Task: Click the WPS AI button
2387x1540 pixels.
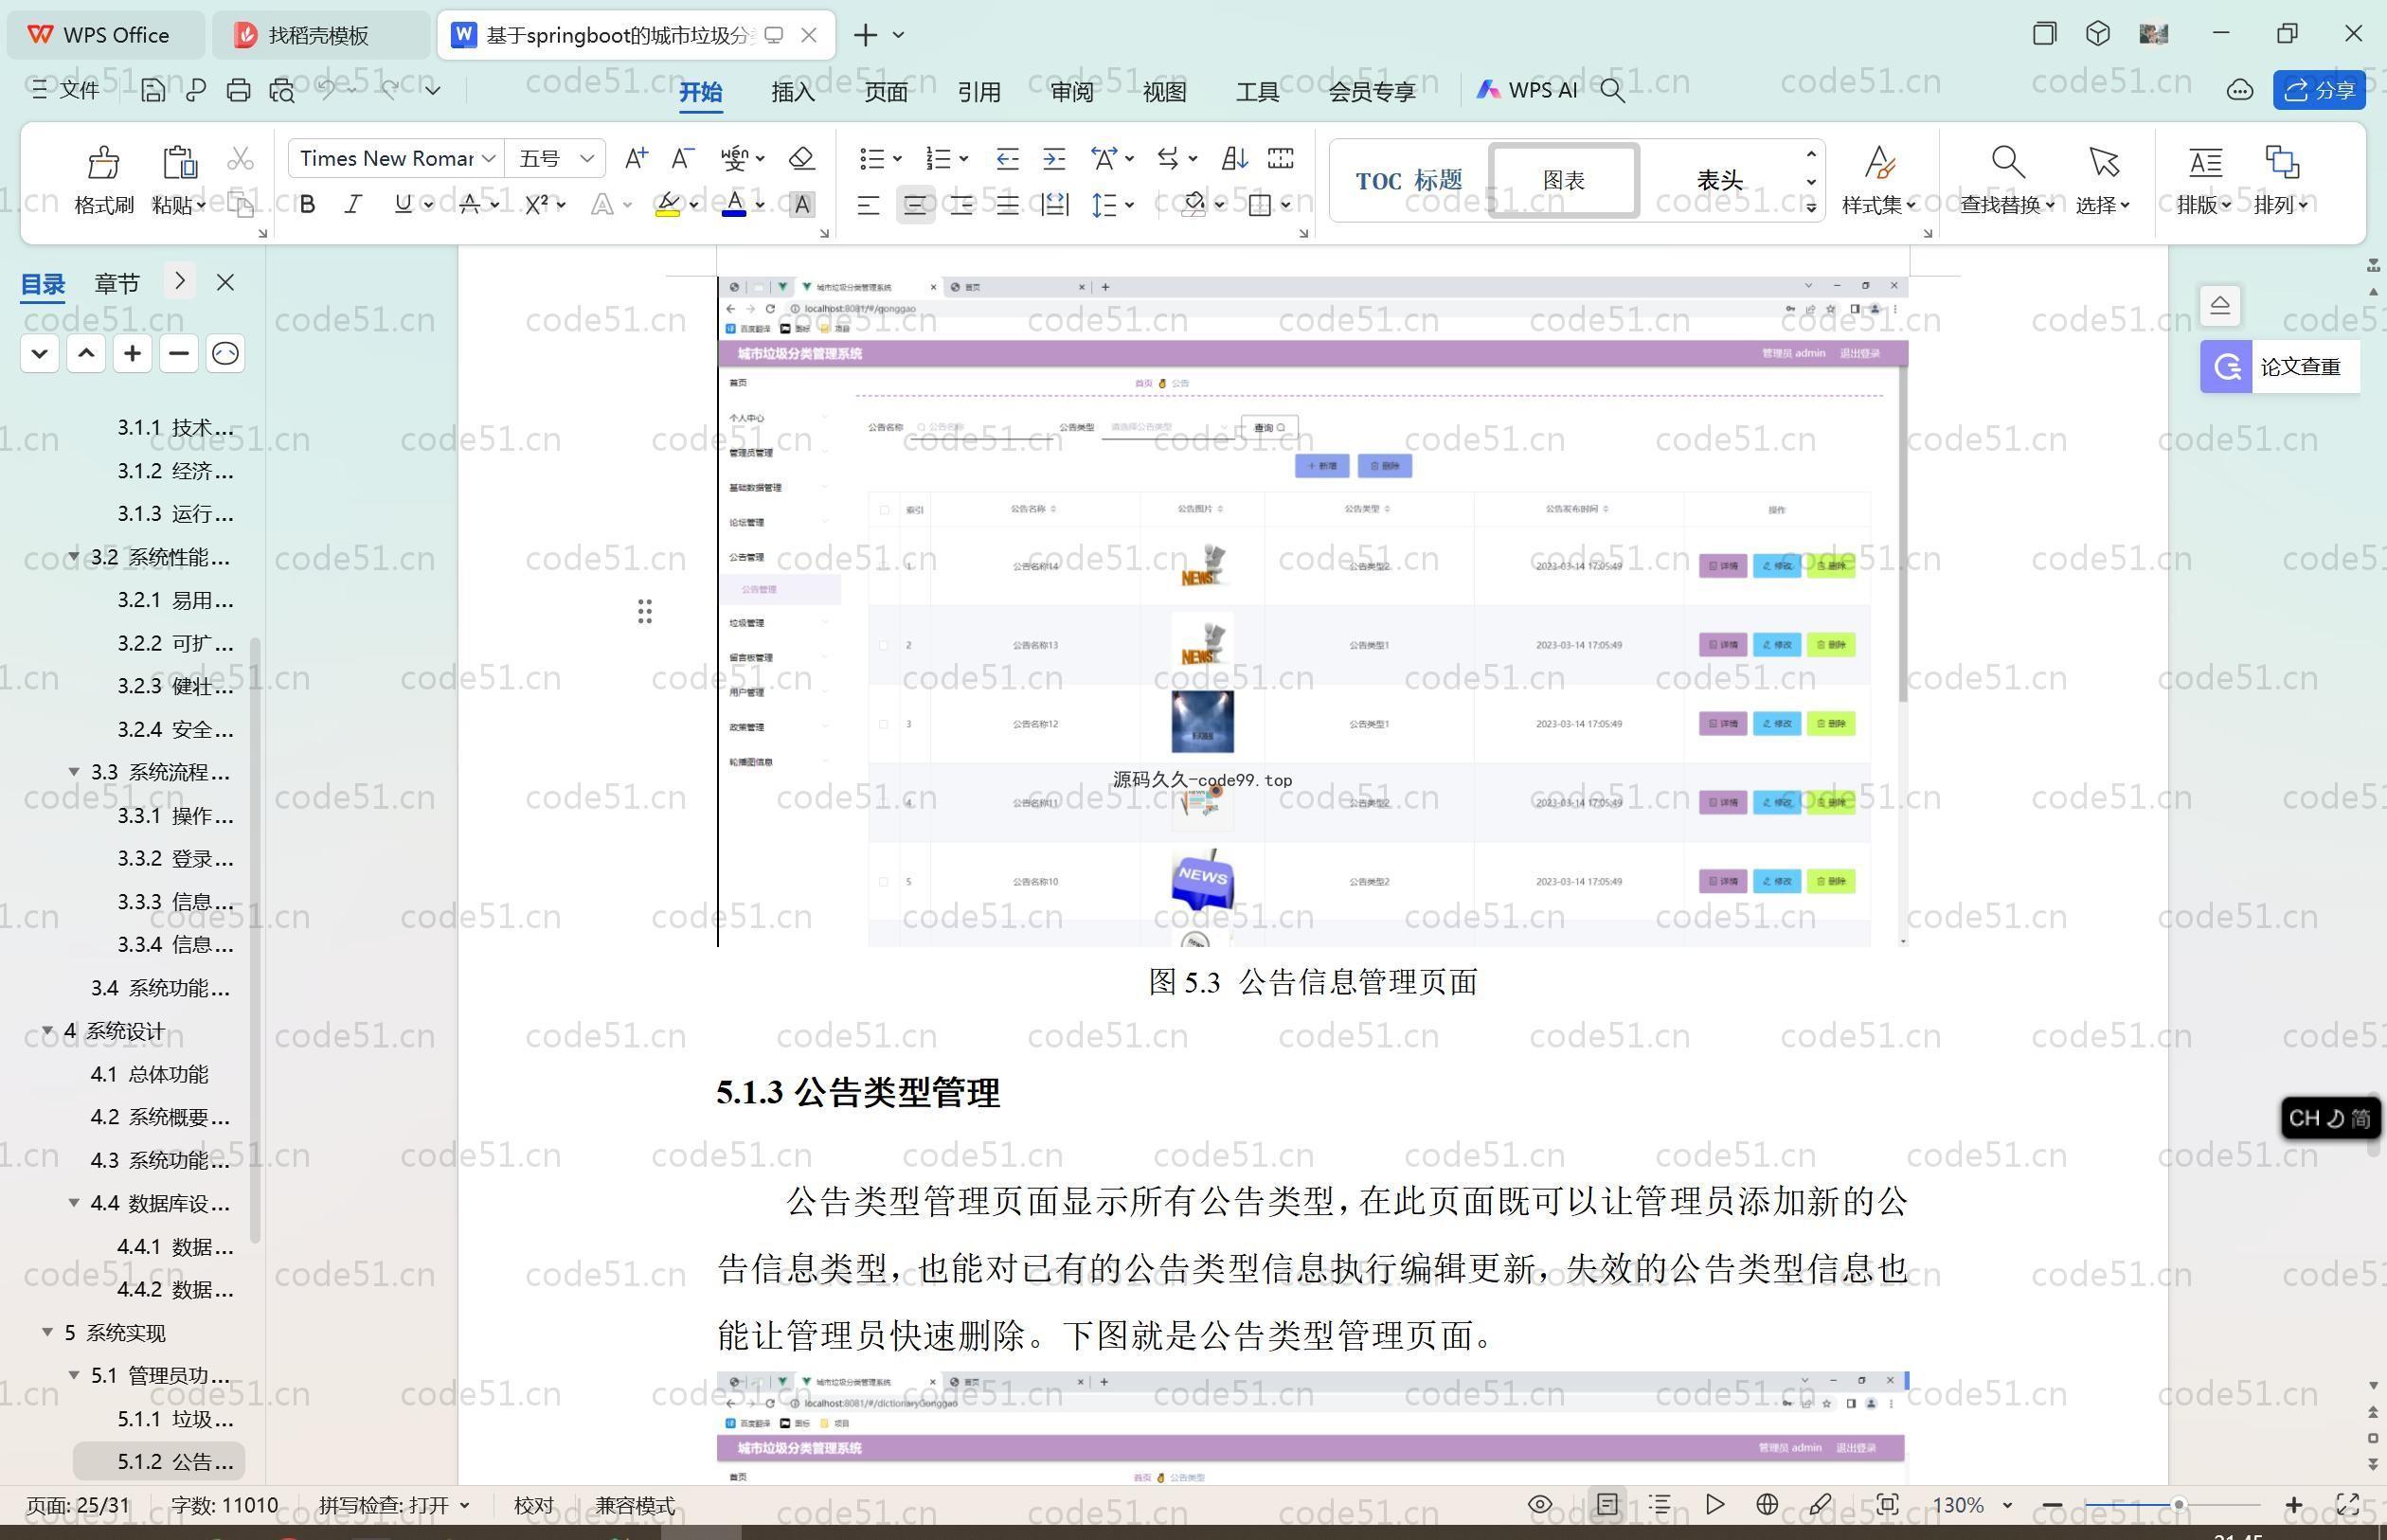Action: point(1527,90)
